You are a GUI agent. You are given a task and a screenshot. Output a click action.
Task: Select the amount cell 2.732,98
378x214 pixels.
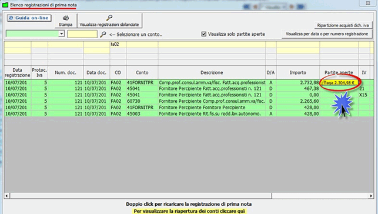click(298, 82)
